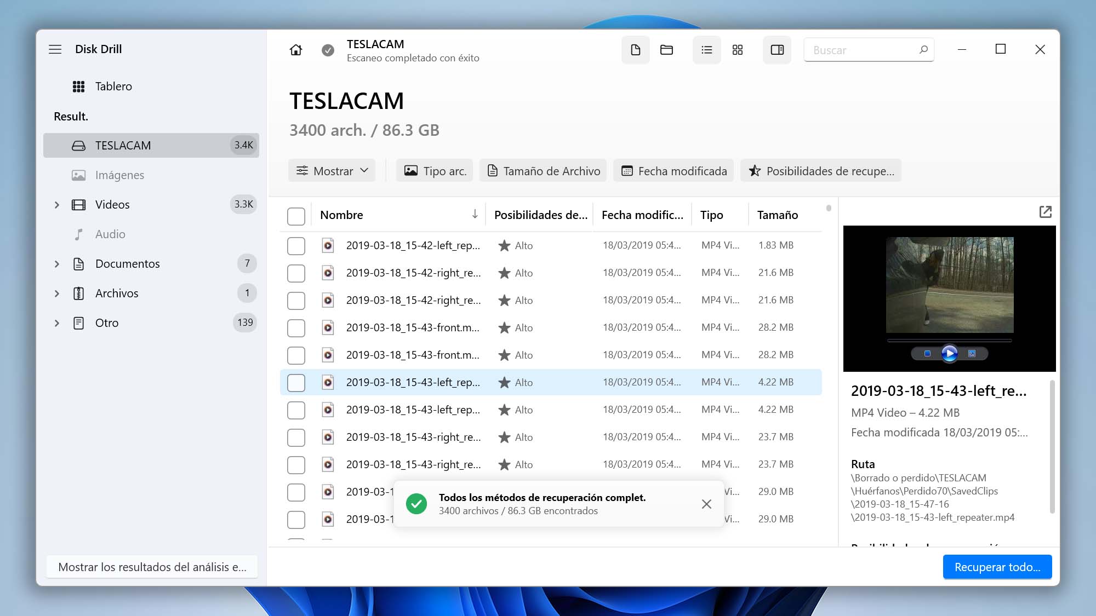Click preview file title 2019-03-18_15-43-left_re...
Screen dimensions: 1096x616
939,391
